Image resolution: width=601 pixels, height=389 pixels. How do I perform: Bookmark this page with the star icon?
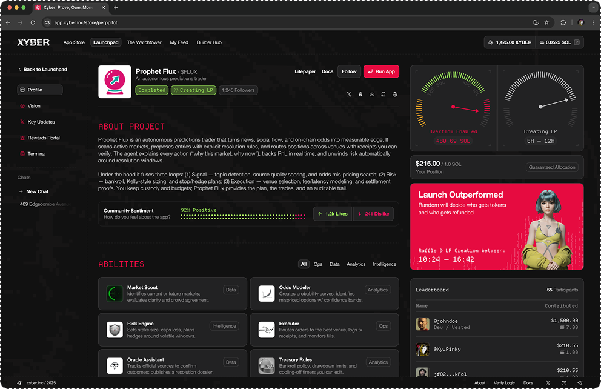click(x=546, y=22)
